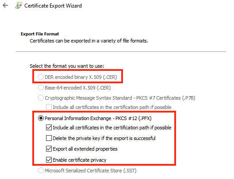Click the Export File Format heading
234x179 pixels.
pyautogui.click(x=40, y=34)
